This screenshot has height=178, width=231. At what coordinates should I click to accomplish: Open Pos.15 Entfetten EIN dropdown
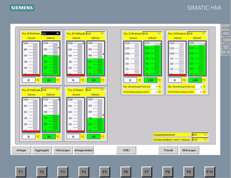point(51,33)
